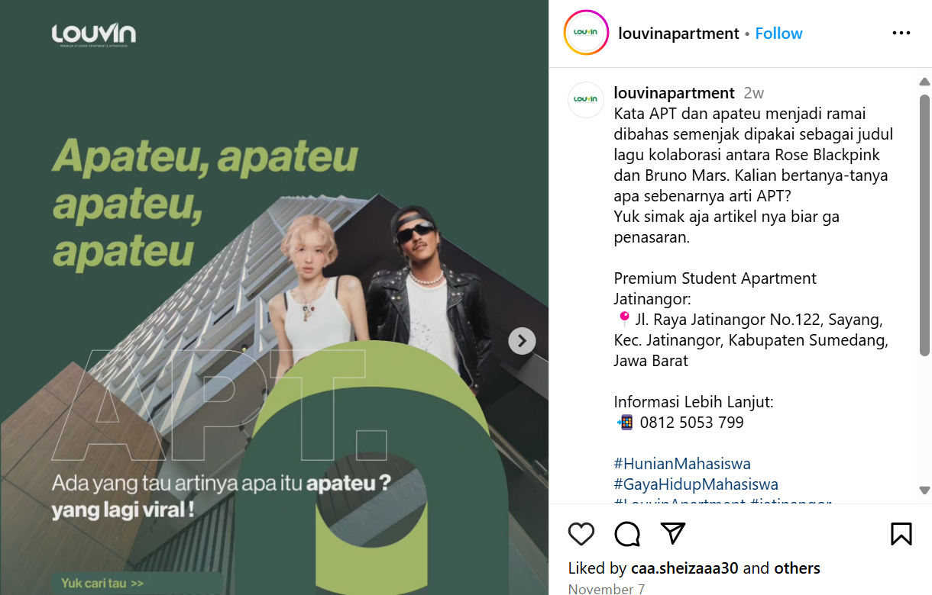
Task: Like the post with the heart icon
Action: tap(581, 534)
